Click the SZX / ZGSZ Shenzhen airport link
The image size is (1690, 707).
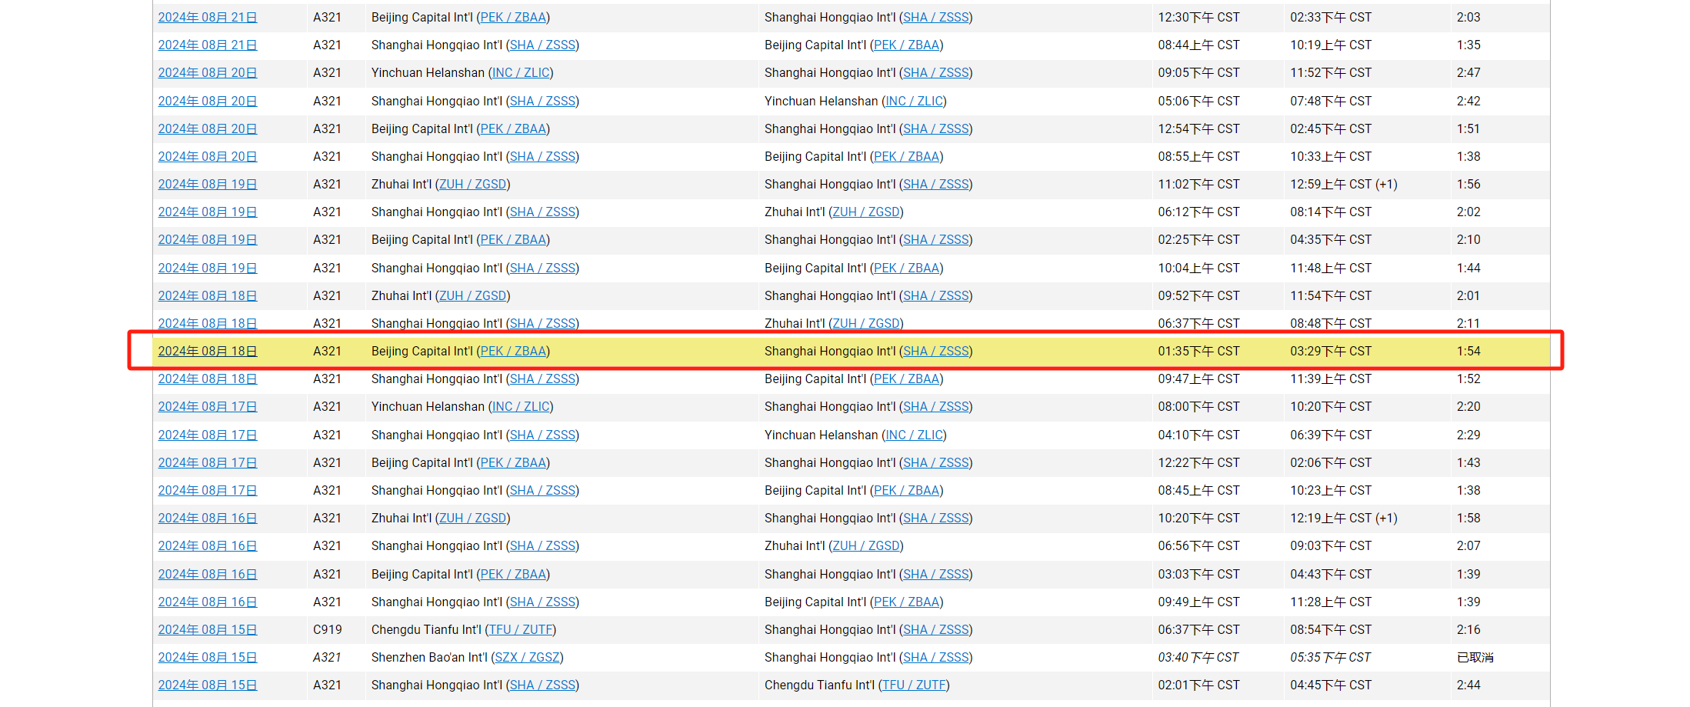(527, 658)
